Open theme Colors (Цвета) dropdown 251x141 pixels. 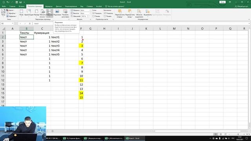point(10,11)
